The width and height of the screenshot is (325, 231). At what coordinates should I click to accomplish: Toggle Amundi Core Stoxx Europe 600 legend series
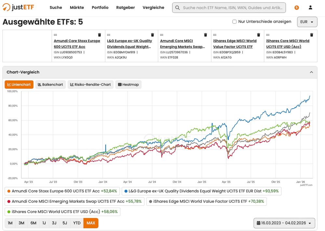tap(62, 191)
